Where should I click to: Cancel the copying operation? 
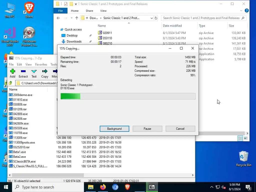click(x=180, y=129)
